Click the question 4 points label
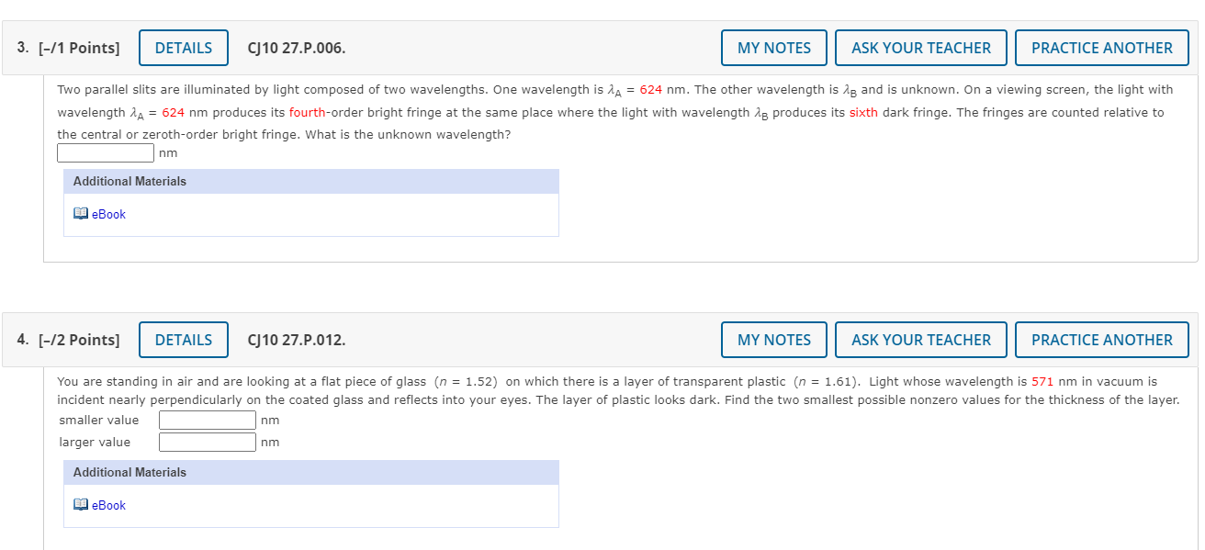 point(69,340)
